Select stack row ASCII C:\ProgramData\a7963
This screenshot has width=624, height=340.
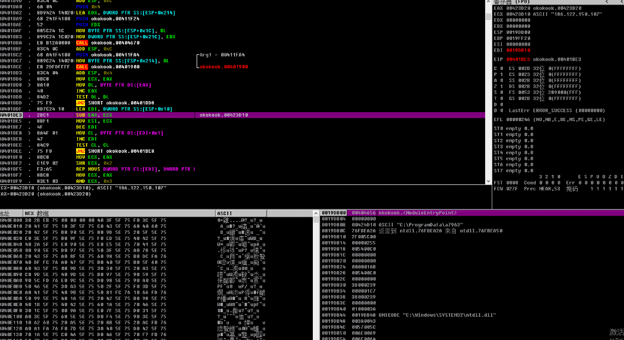point(472,224)
